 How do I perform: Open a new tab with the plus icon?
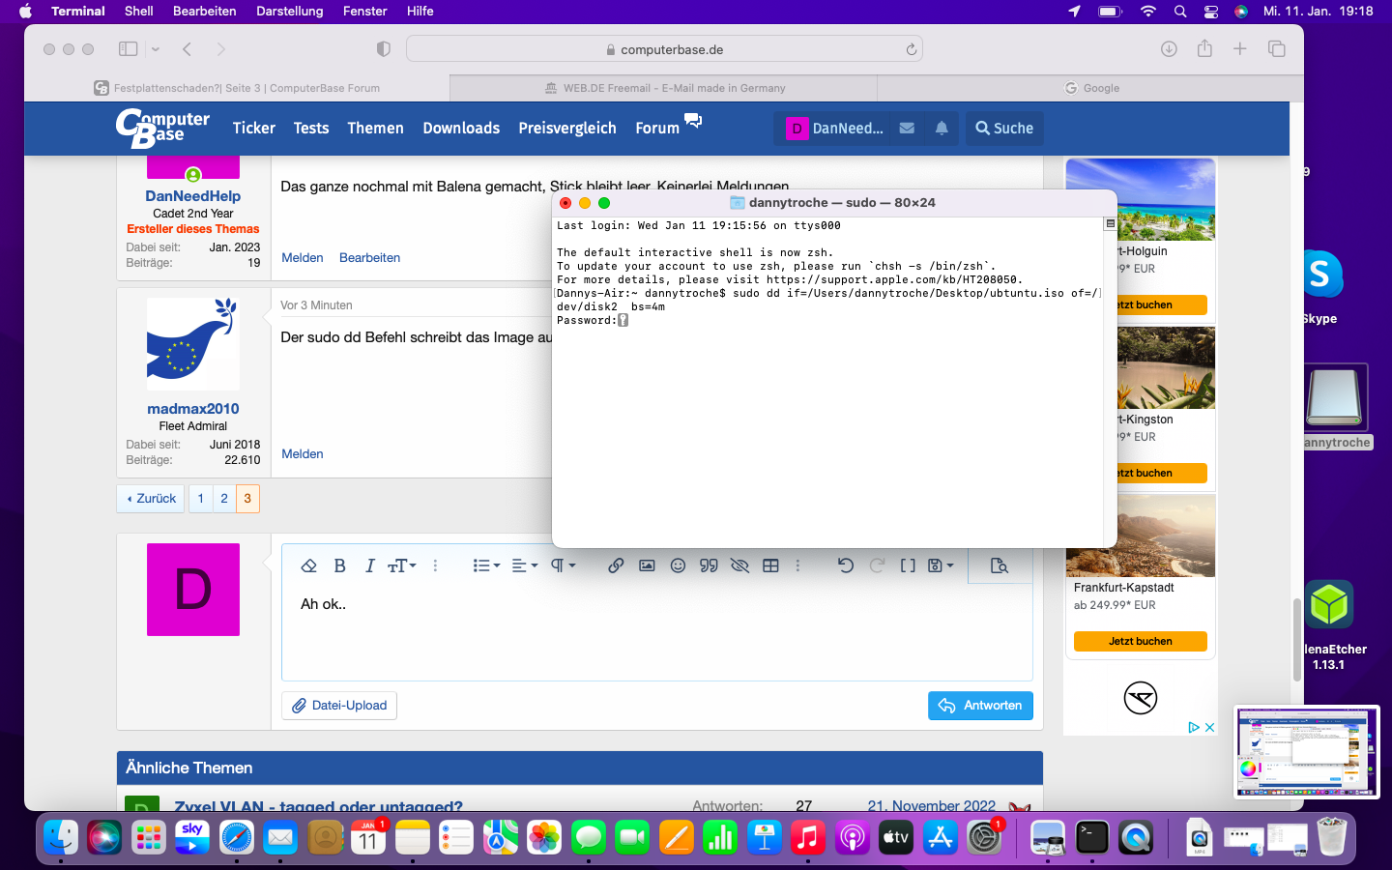1240,49
